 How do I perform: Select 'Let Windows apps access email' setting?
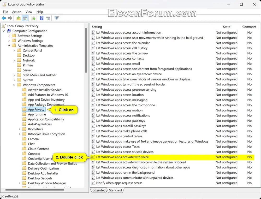(x=118, y=64)
